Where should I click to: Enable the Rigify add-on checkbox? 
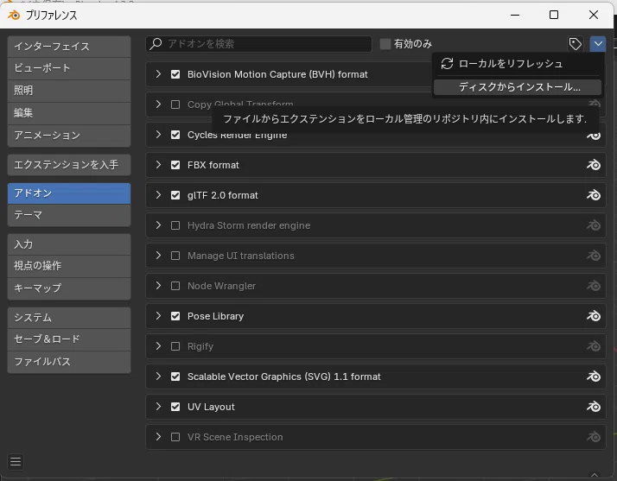tap(175, 346)
